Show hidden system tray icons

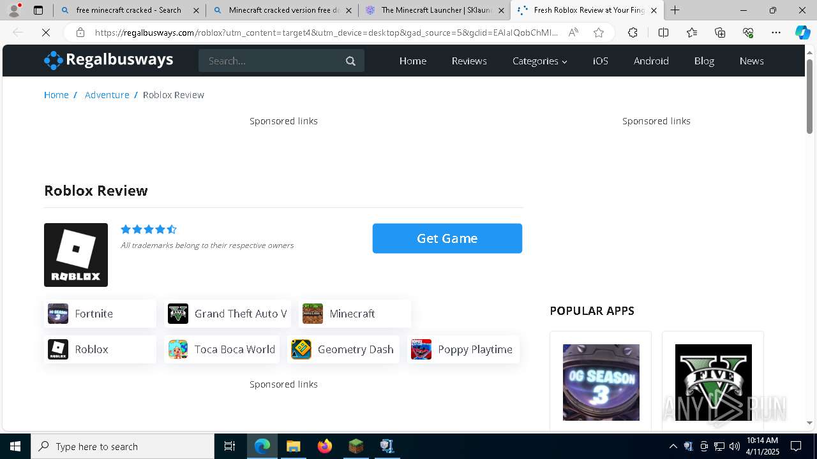673,446
